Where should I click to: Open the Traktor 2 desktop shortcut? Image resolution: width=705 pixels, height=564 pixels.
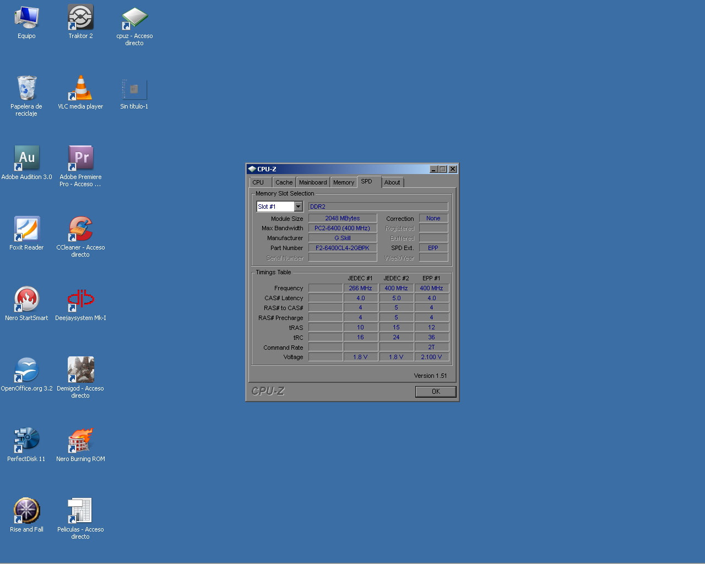pyautogui.click(x=80, y=18)
